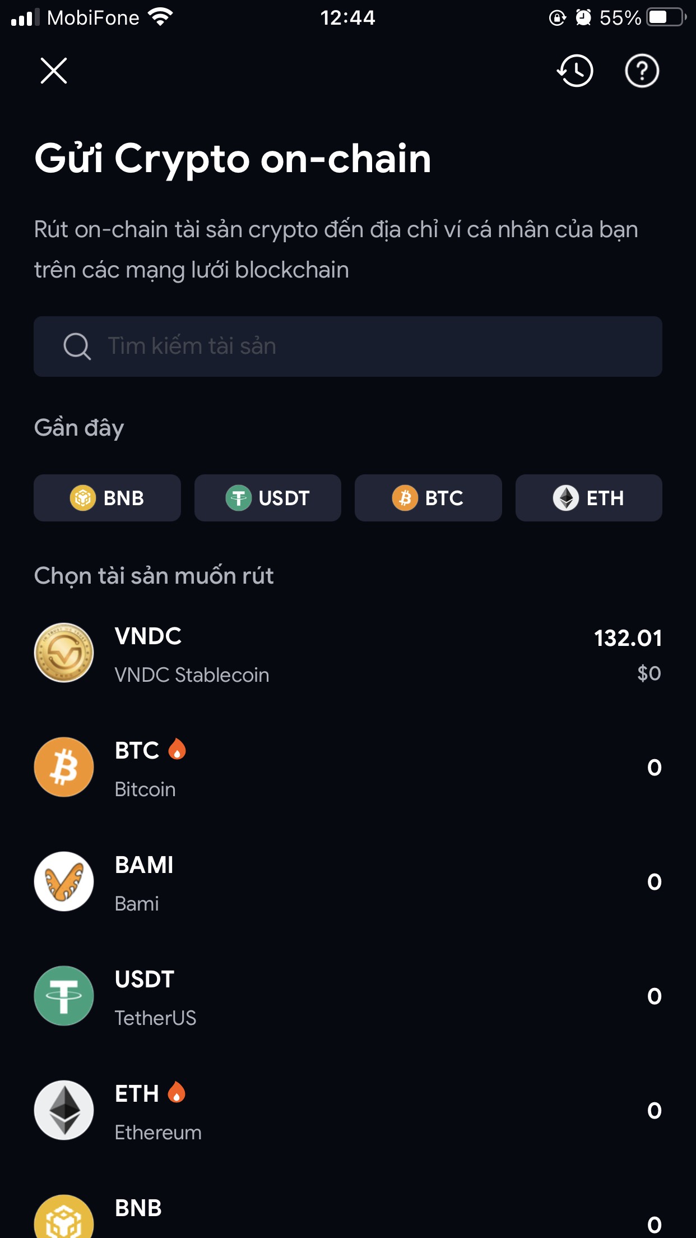Choose VNDC Stablecoin asset name
The width and height of the screenshot is (696, 1238).
pyautogui.click(x=192, y=675)
